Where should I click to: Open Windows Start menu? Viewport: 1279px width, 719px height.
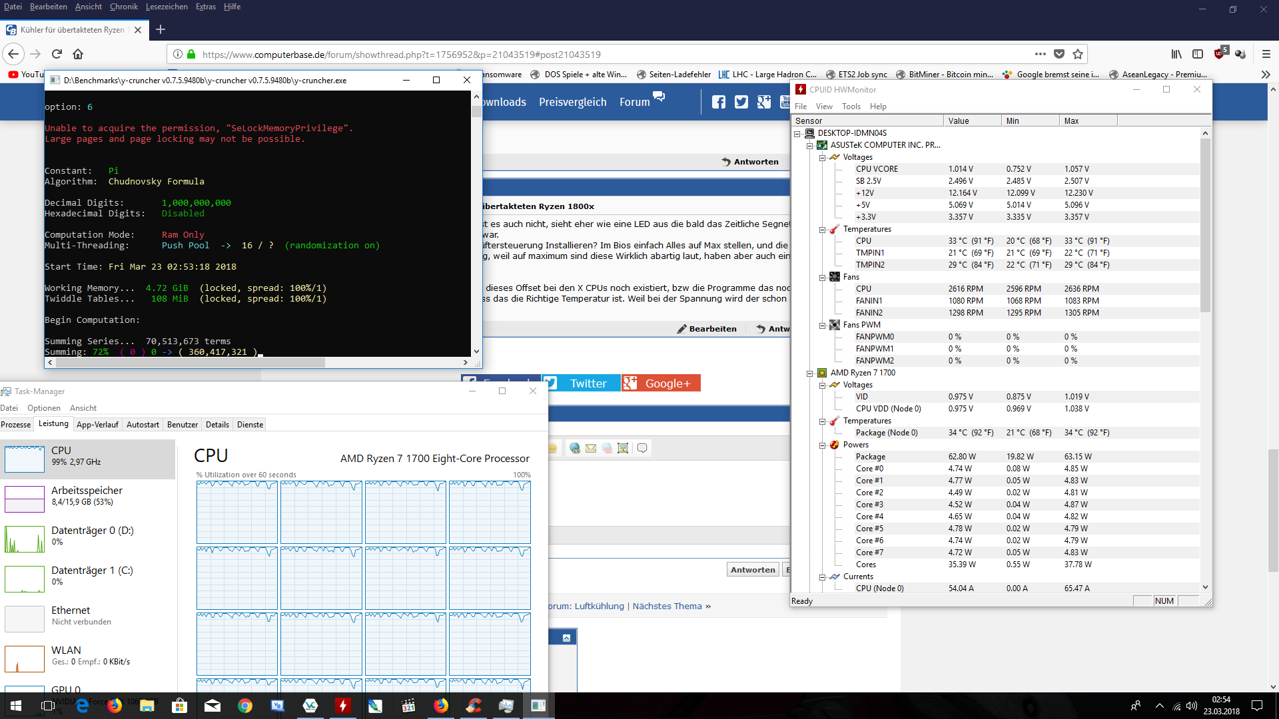point(16,706)
